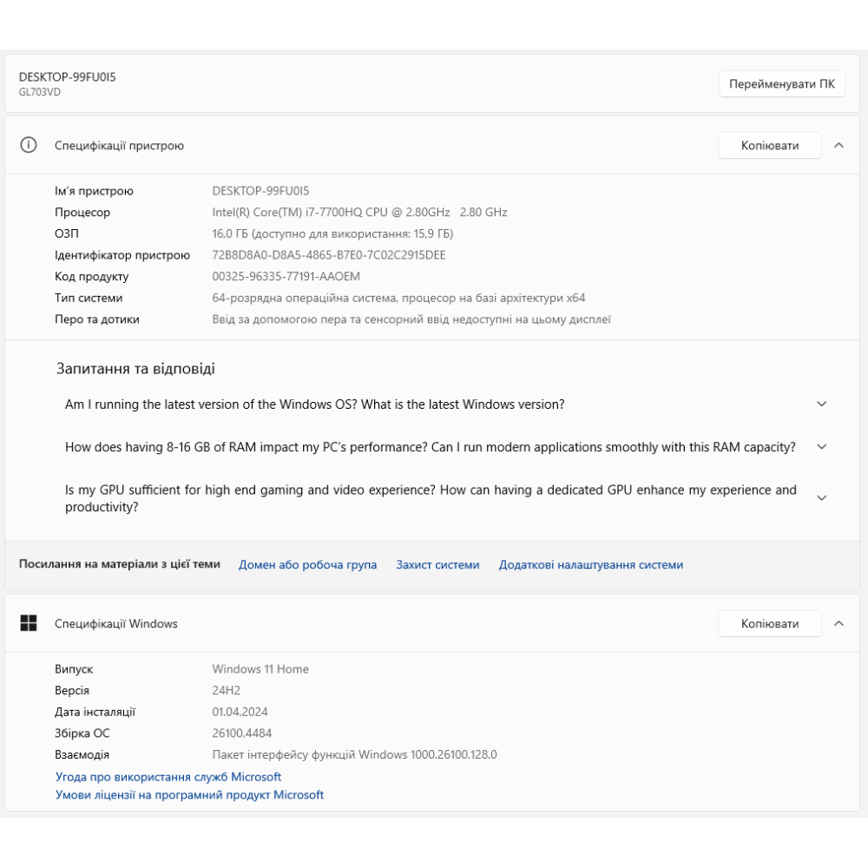
Task: Click the Збірка ОС build number
Action: pos(242,733)
